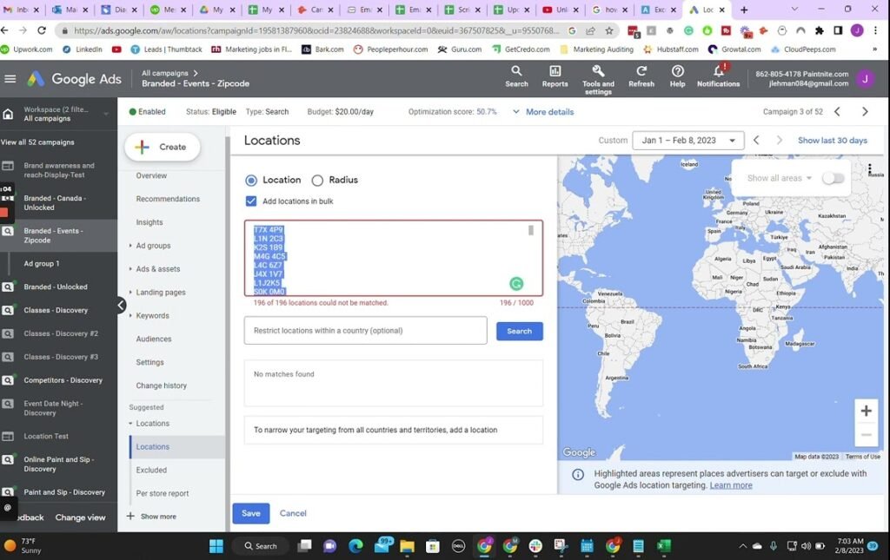The image size is (890, 560).
Task: Open Per store report
Action: [163, 493]
